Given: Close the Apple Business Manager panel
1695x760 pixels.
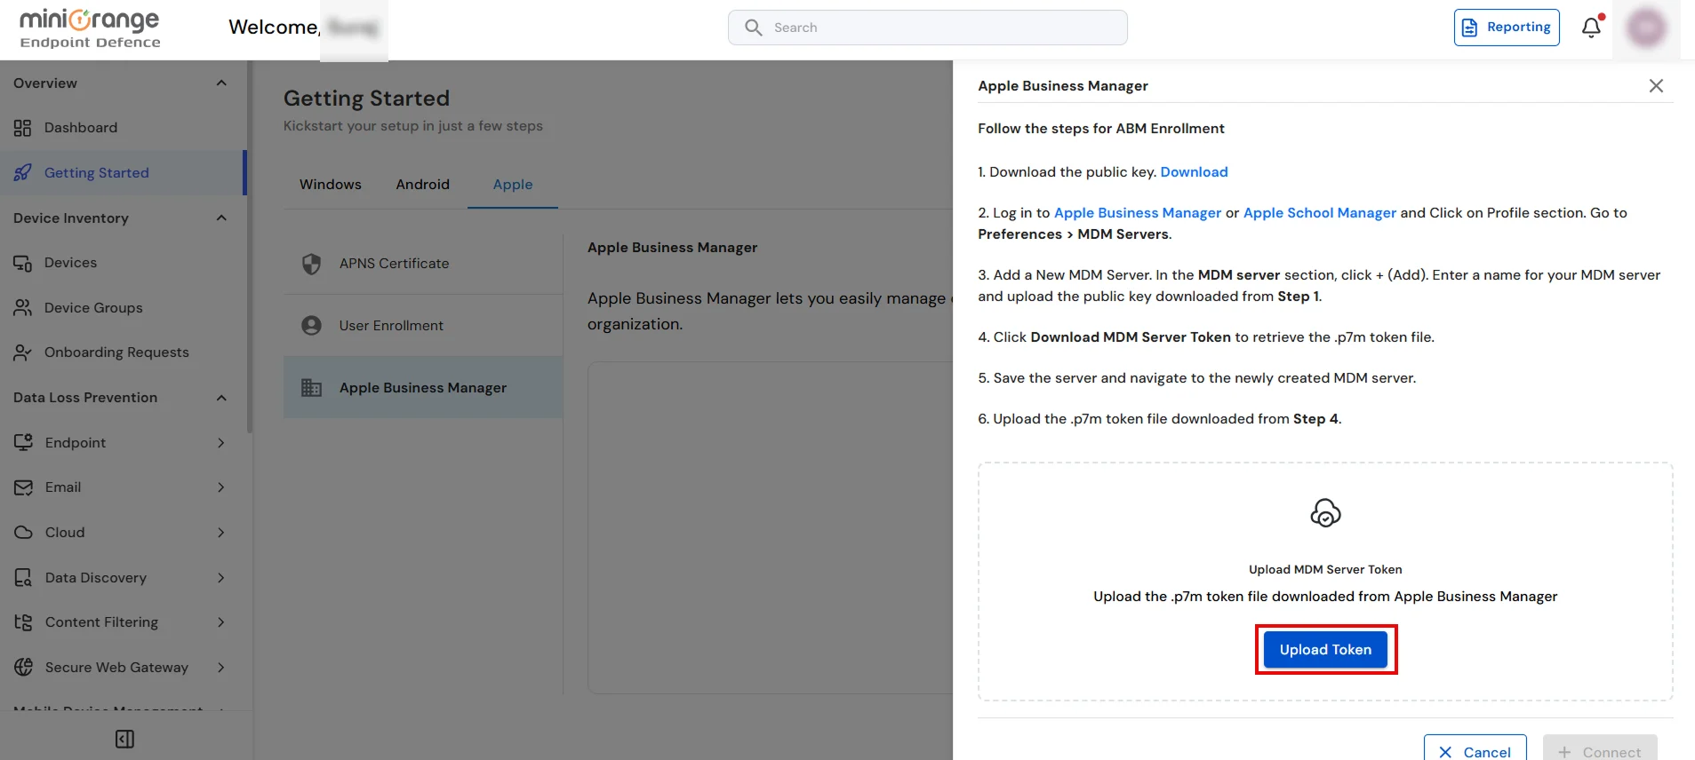Looking at the screenshot, I should (1656, 86).
